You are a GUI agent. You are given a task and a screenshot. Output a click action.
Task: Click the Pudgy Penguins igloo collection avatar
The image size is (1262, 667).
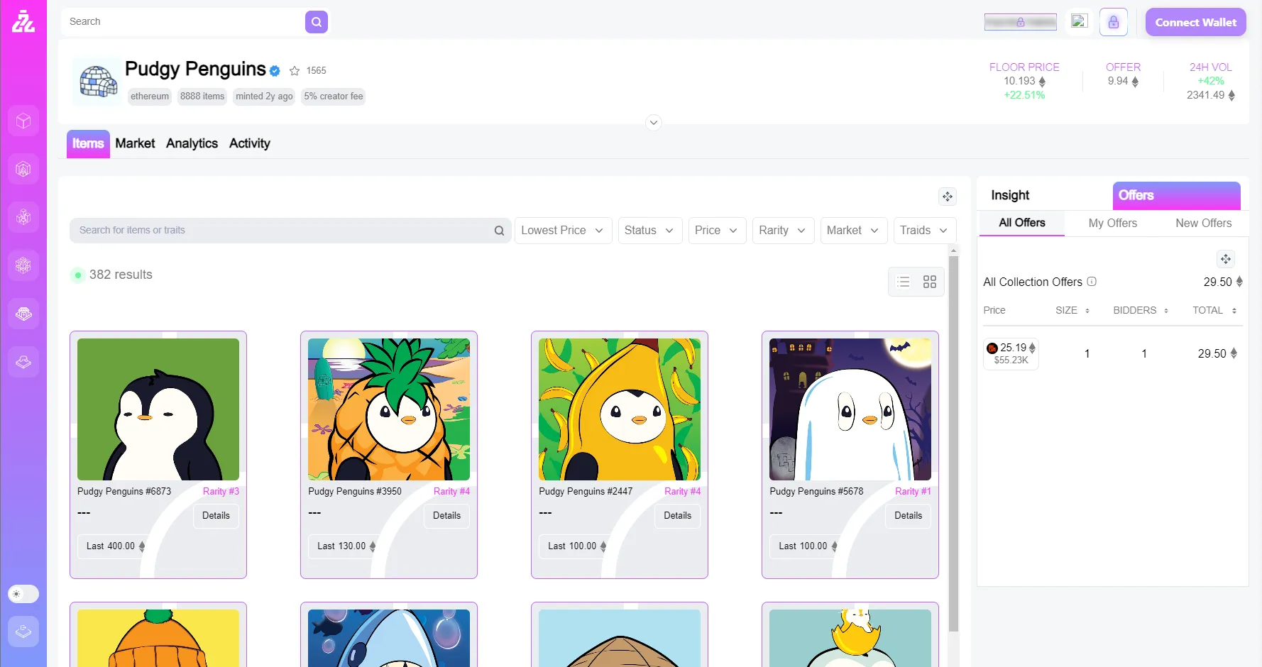(x=97, y=82)
